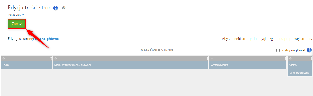Click move handle above Logo column

(x=4, y=58)
